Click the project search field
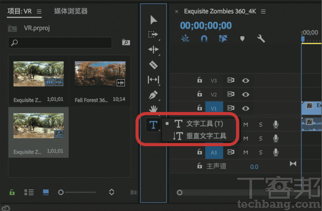Viewport: 322px width, 211px height. pyautogui.click(x=60, y=42)
